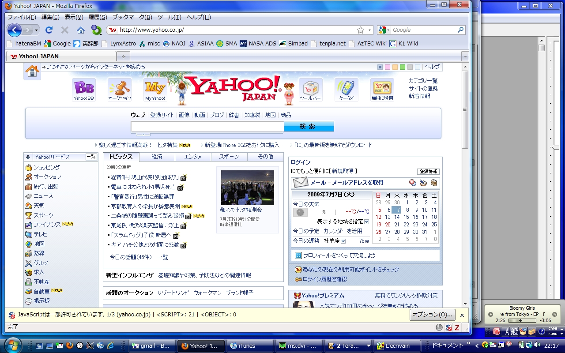Open 牡羊座 zodiac dropdown
565x353 pixels.
click(343, 241)
